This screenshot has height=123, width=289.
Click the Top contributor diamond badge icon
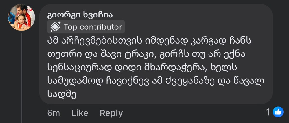55,27
